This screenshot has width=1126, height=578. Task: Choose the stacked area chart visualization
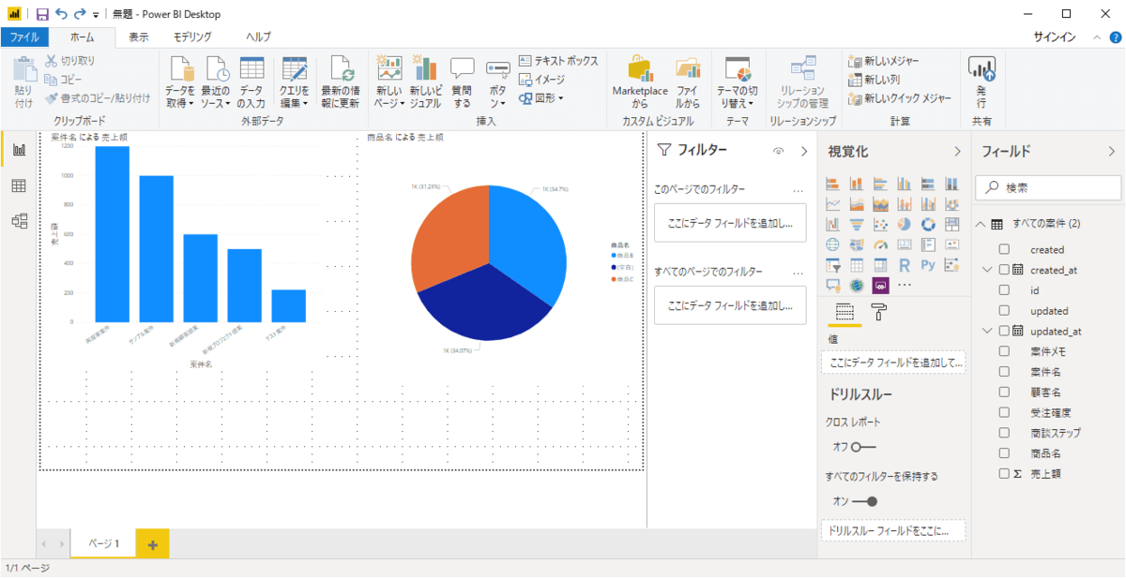pyautogui.click(x=881, y=203)
